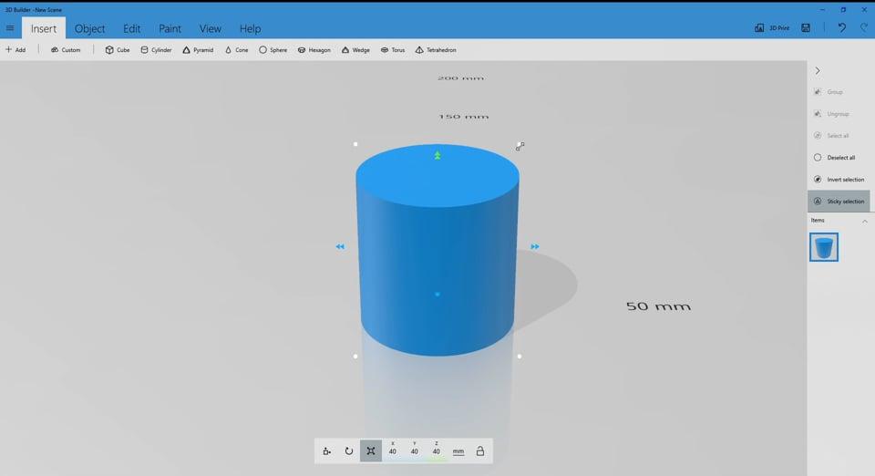
Task: Insert a Sphere shape
Action: (273, 49)
